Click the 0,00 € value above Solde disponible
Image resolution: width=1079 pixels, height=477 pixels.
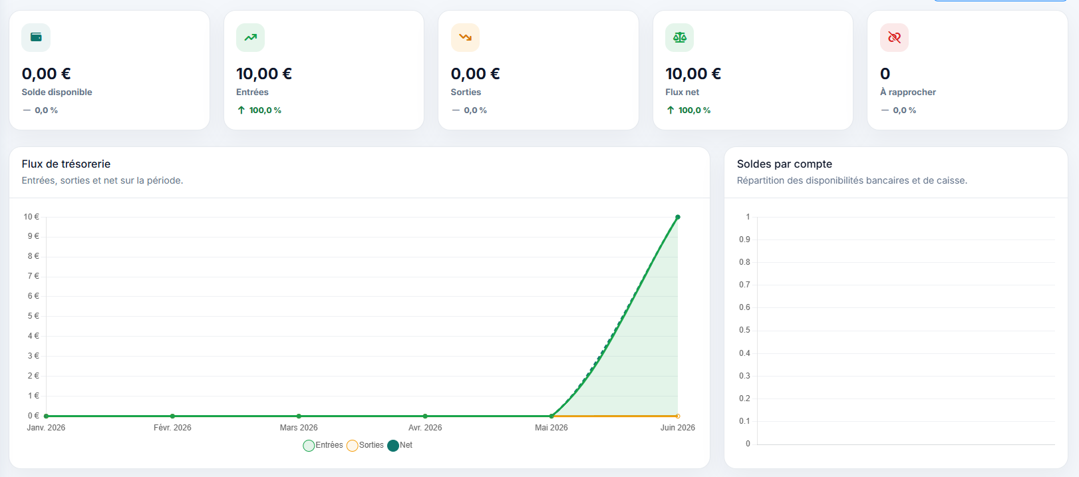pos(46,73)
